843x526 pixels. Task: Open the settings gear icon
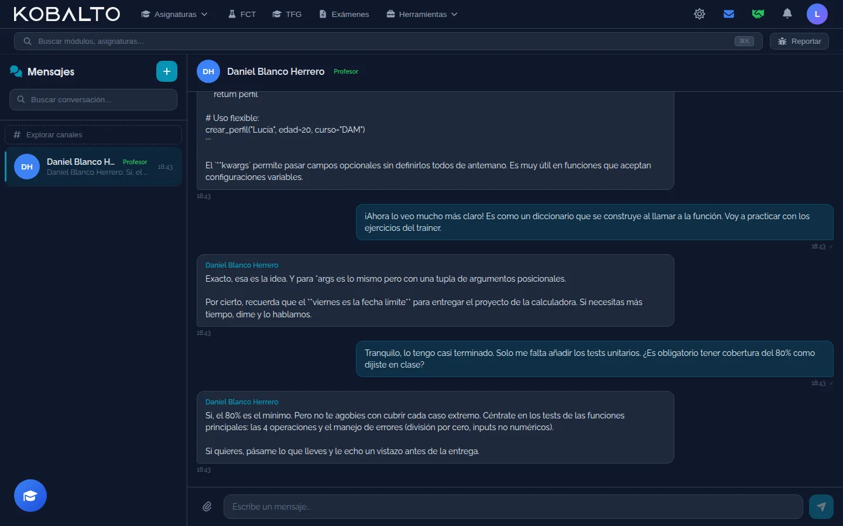point(700,14)
